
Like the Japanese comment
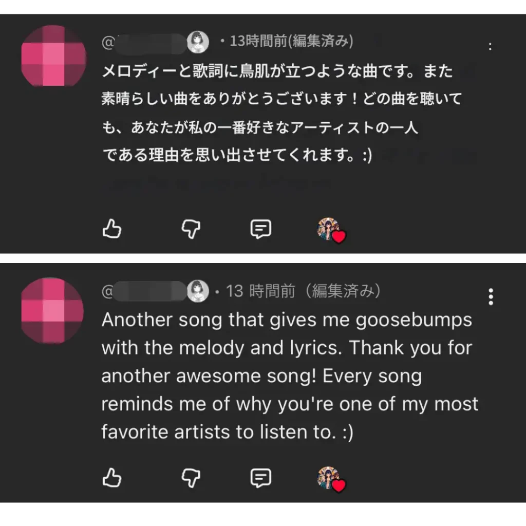click(x=112, y=229)
